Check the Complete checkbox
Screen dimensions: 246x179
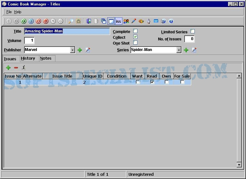click(x=135, y=31)
